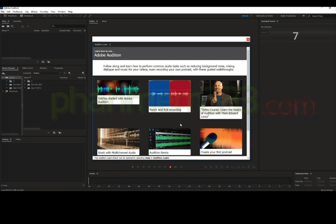The image size is (336, 224).
Task: Click the Open File icon in Files panel
Action: [x=3, y=26]
